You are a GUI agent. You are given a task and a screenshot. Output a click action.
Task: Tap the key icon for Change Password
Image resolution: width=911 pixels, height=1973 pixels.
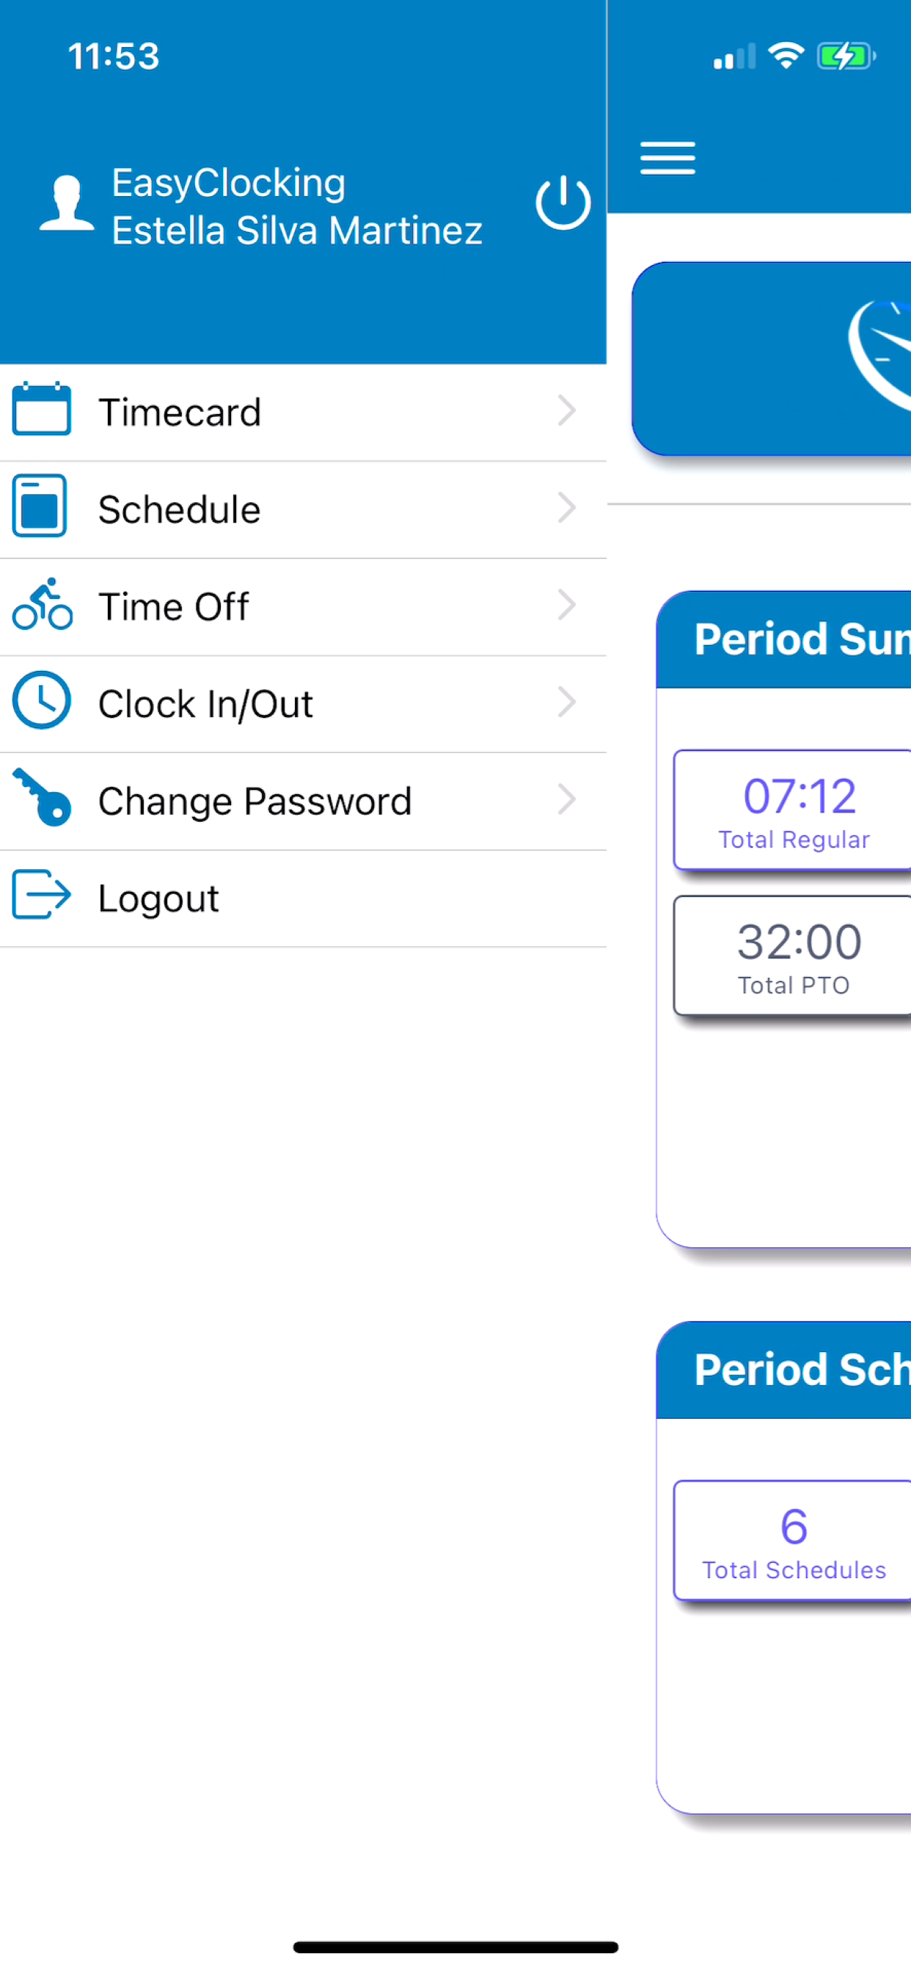click(x=41, y=797)
